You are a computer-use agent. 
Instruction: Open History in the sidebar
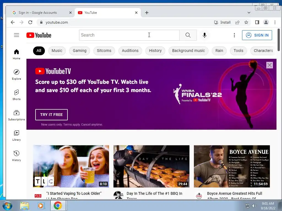pos(17,156)
